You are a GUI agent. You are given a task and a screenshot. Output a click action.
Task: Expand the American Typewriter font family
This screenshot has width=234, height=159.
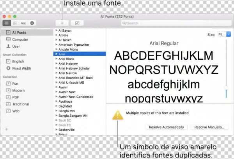56,45
